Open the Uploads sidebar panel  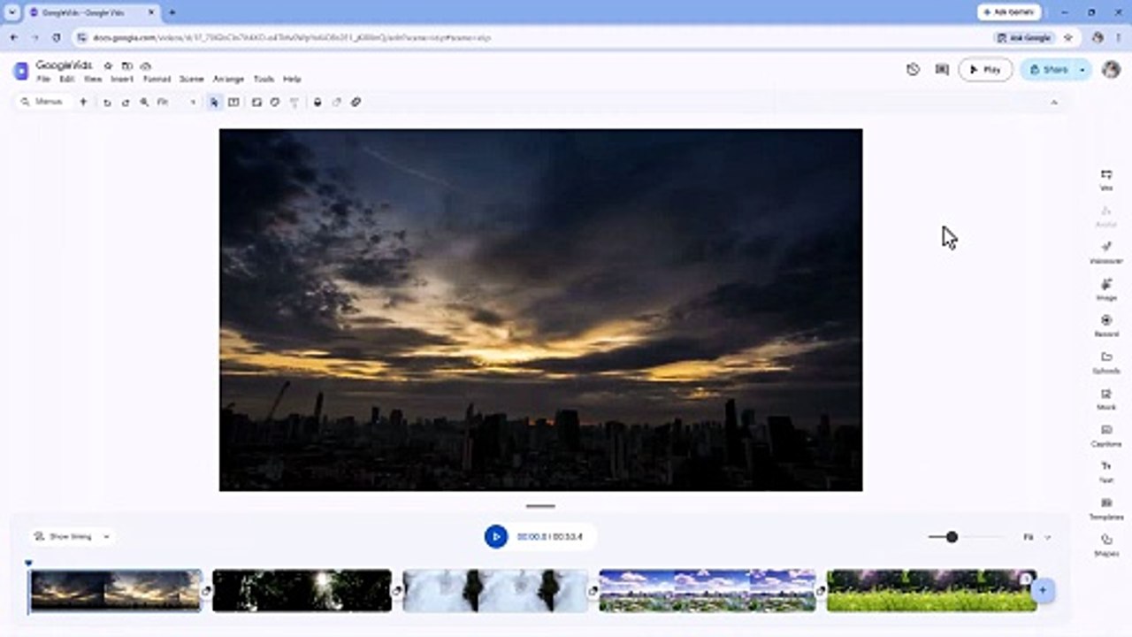click(x=1106, y=362)
